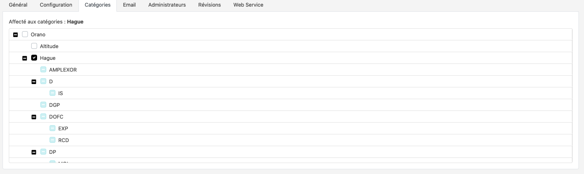
Task: Toggle the EXP checkbox
Action: [x=52, y=128]
